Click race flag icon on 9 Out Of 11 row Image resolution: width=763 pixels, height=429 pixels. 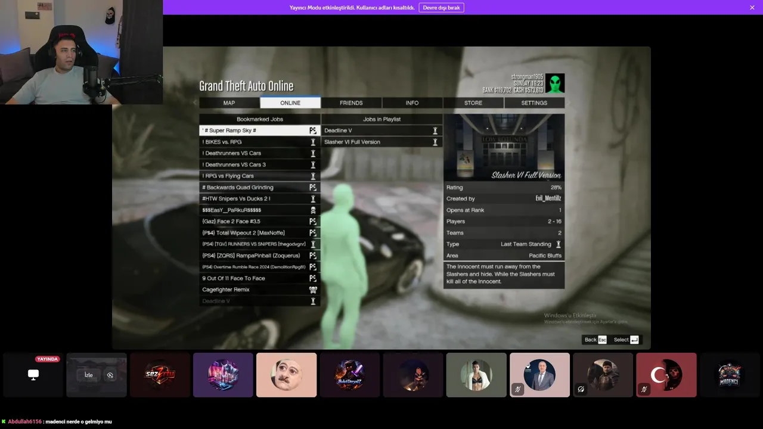click(313, 278)
